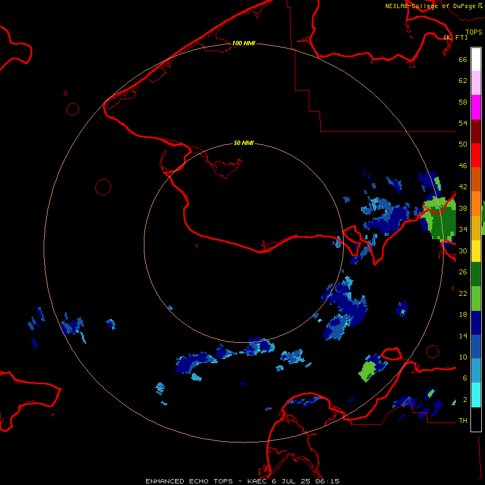The width and height of the screenshot is (485, 485).
Task: Select the dark red 54 kft legend color
Action: coord(476,131)
